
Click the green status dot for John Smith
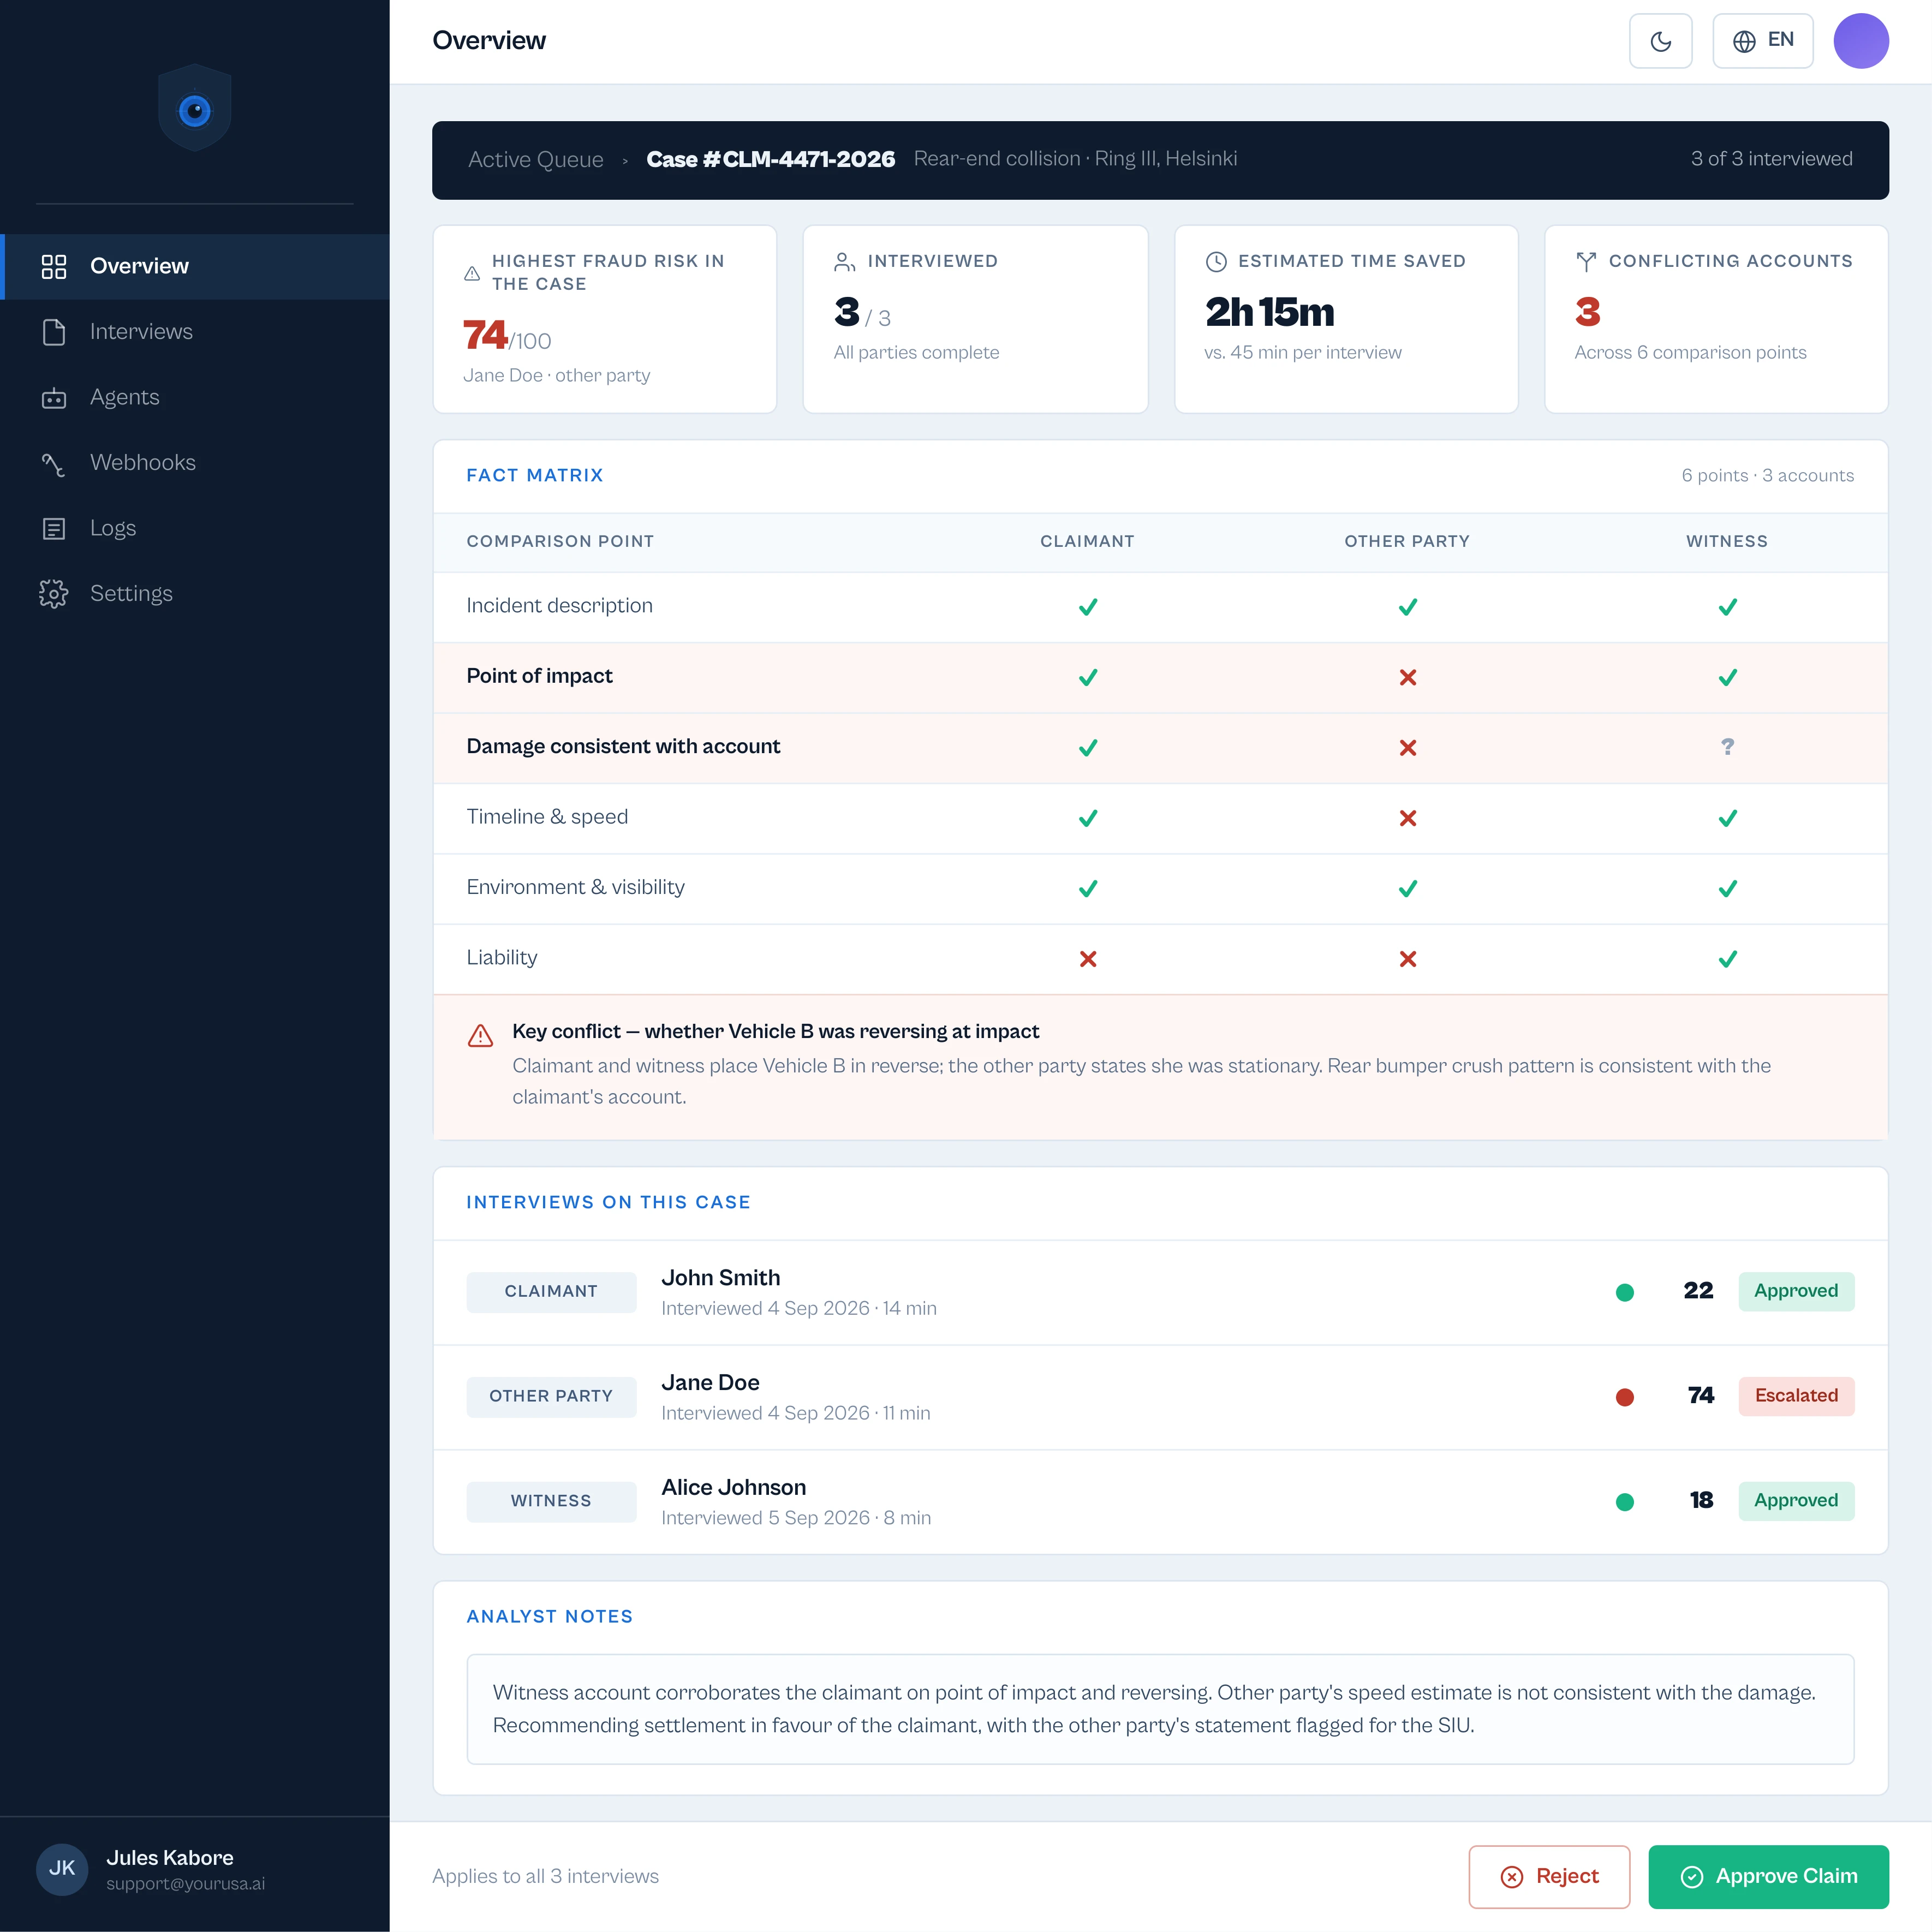click(1624, 1292)
